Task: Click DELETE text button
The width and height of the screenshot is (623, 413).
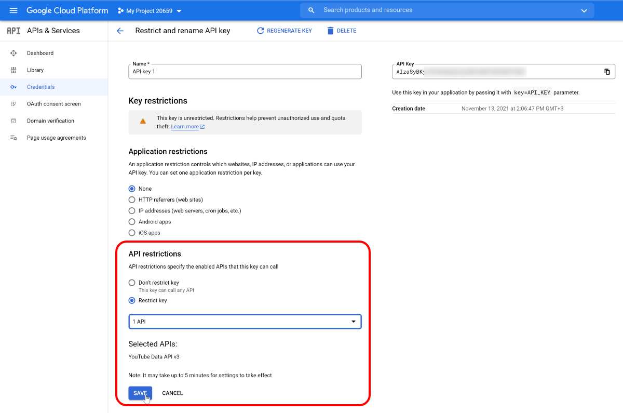Action: click(x=346, y=31)
